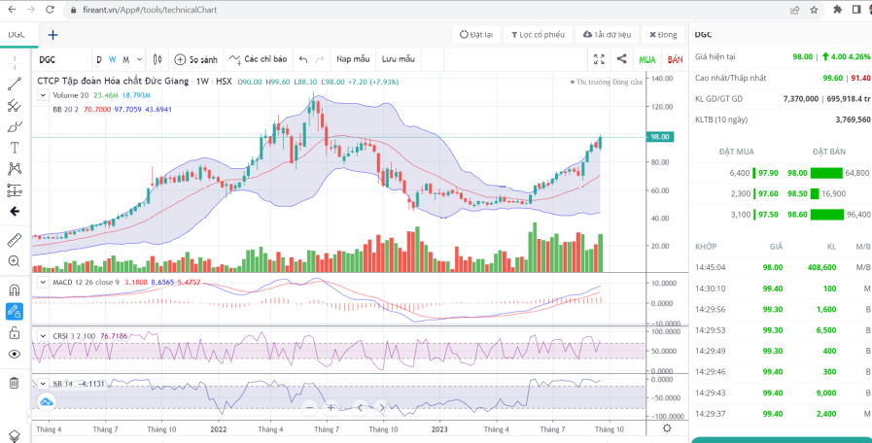Screen dimensions: 872x443
Task: Click the trash remove drawings icon
Action: (15, 383)
